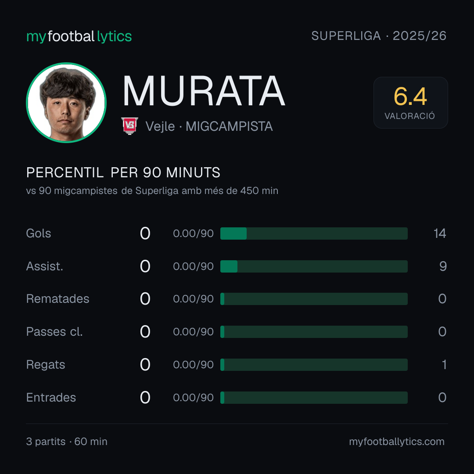Screen dimensions: 474x474
Task: Click the Assist. percentile value 9
Action: pyautogui.click(x=443, y=266)
